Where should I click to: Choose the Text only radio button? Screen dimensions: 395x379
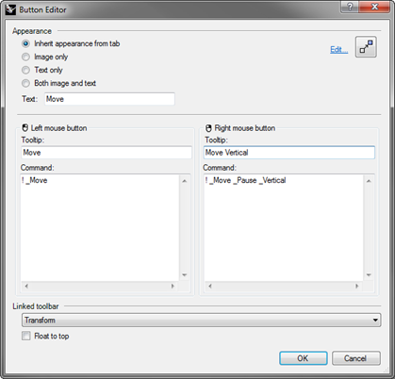pos(25,70)
